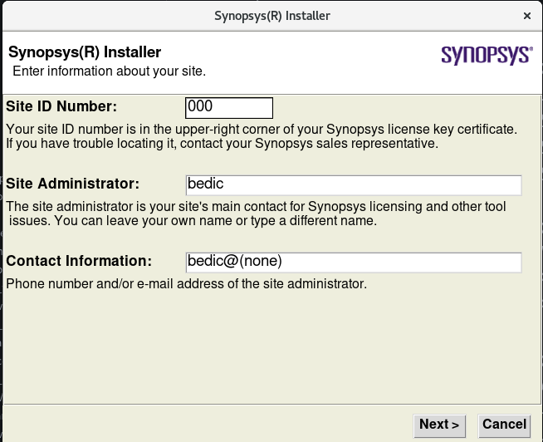The height and width of the screenshot is (442, 543).
Task: Click the 'Site ID Number:' label
Action: click(61, 106)
